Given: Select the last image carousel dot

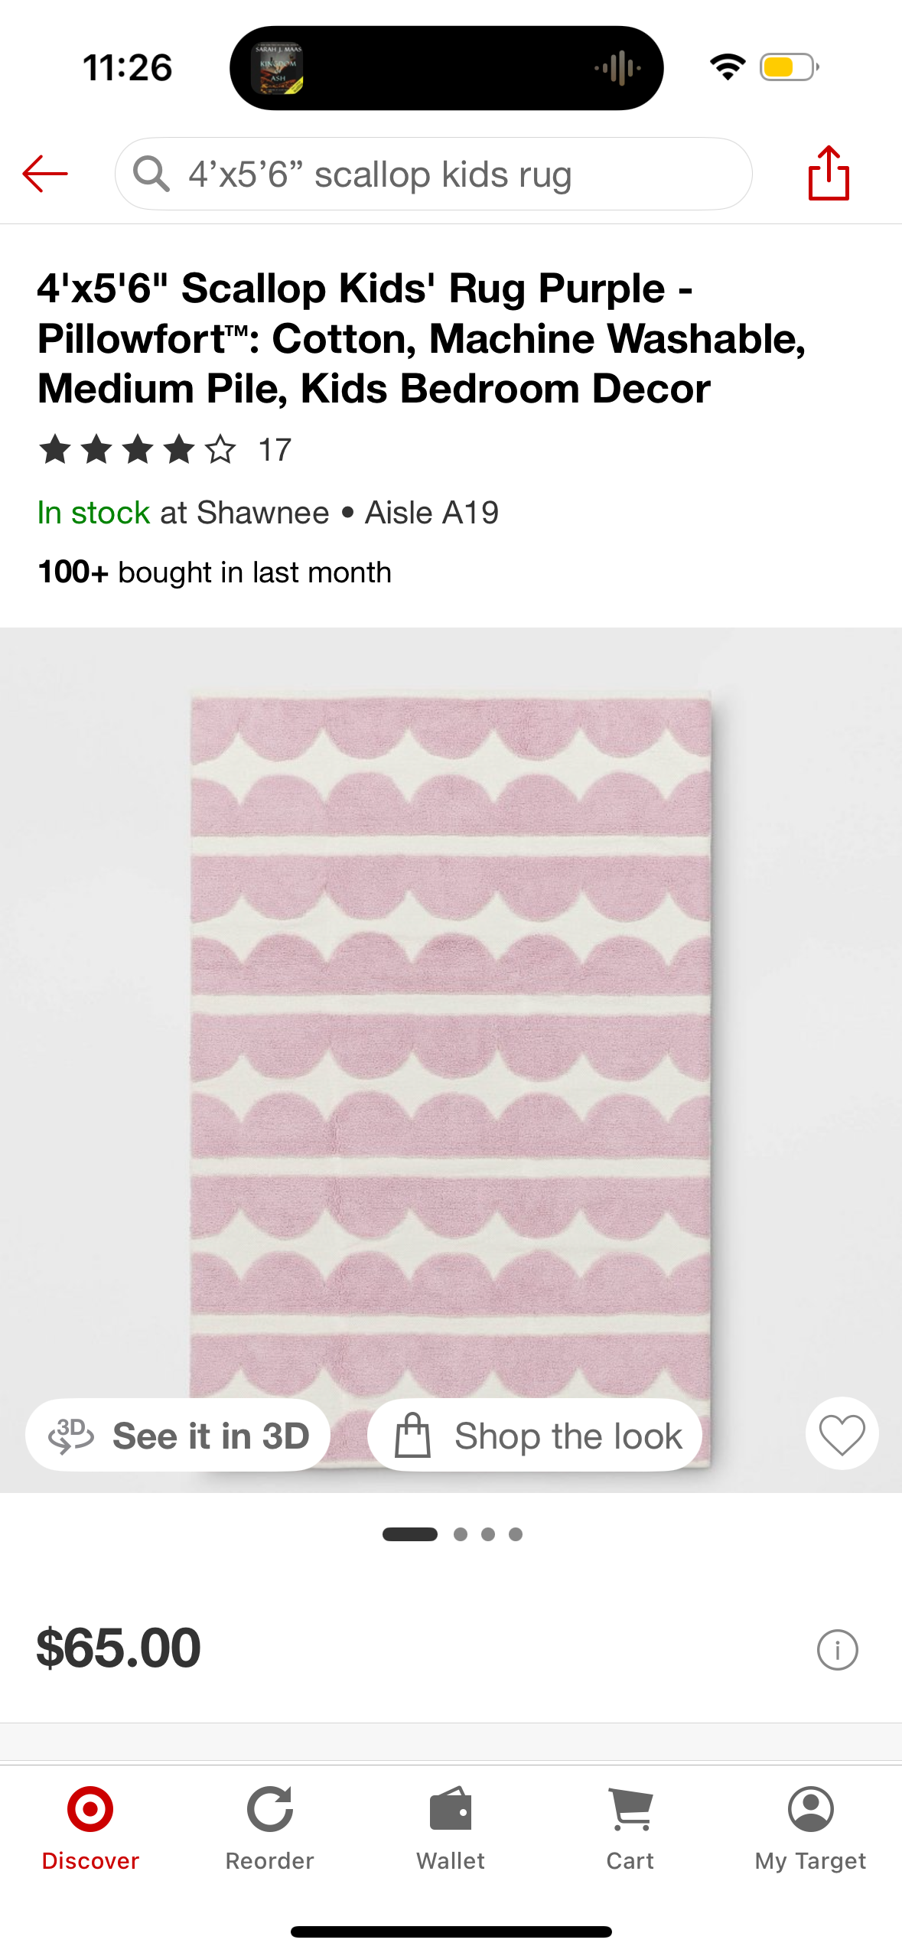Looking at the screenshot, I should pos(516,1534).
